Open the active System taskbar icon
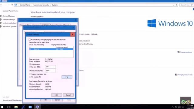This screenshot has width=194, height=109. (37, 107)
